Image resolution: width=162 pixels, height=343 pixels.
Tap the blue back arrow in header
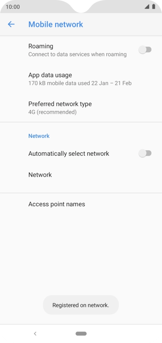point(11,24)
